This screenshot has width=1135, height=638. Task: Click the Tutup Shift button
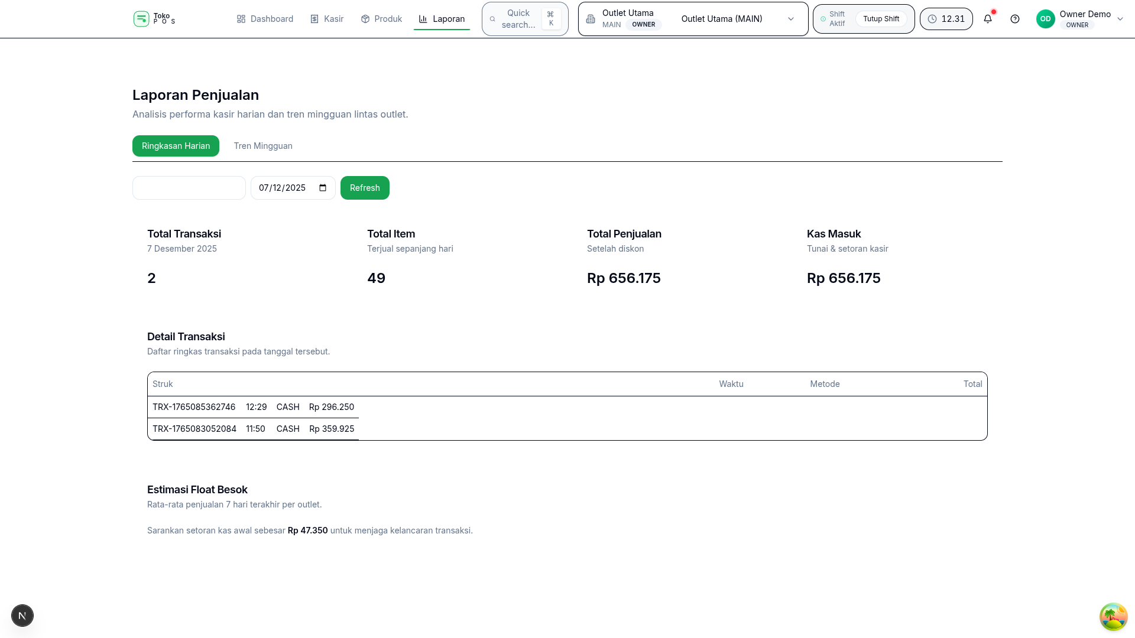pos(881,19)
